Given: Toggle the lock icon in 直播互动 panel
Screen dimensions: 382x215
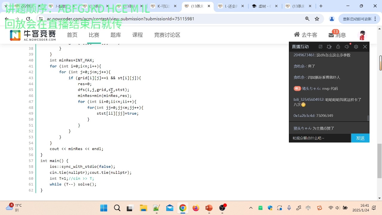Looking at the screenshot, I should click(338, 47).
